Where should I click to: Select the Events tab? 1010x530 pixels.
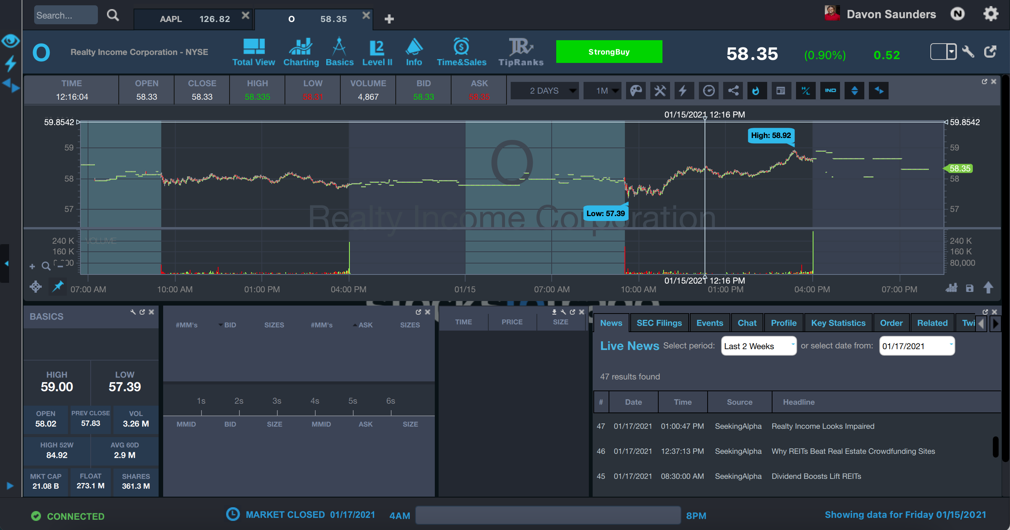coord(710,323)
